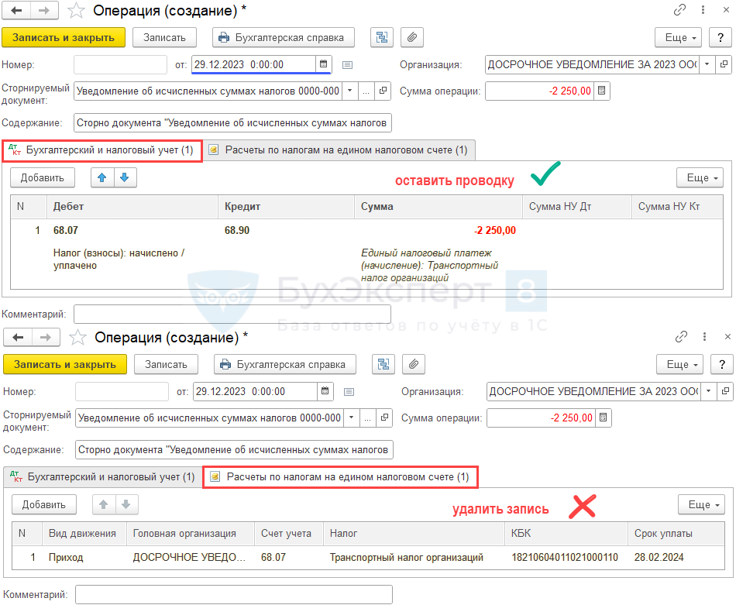The width and height of the screenshot is (736, 605).
Task: Click the lower Комментарий input field
Action: coord(233,594)
